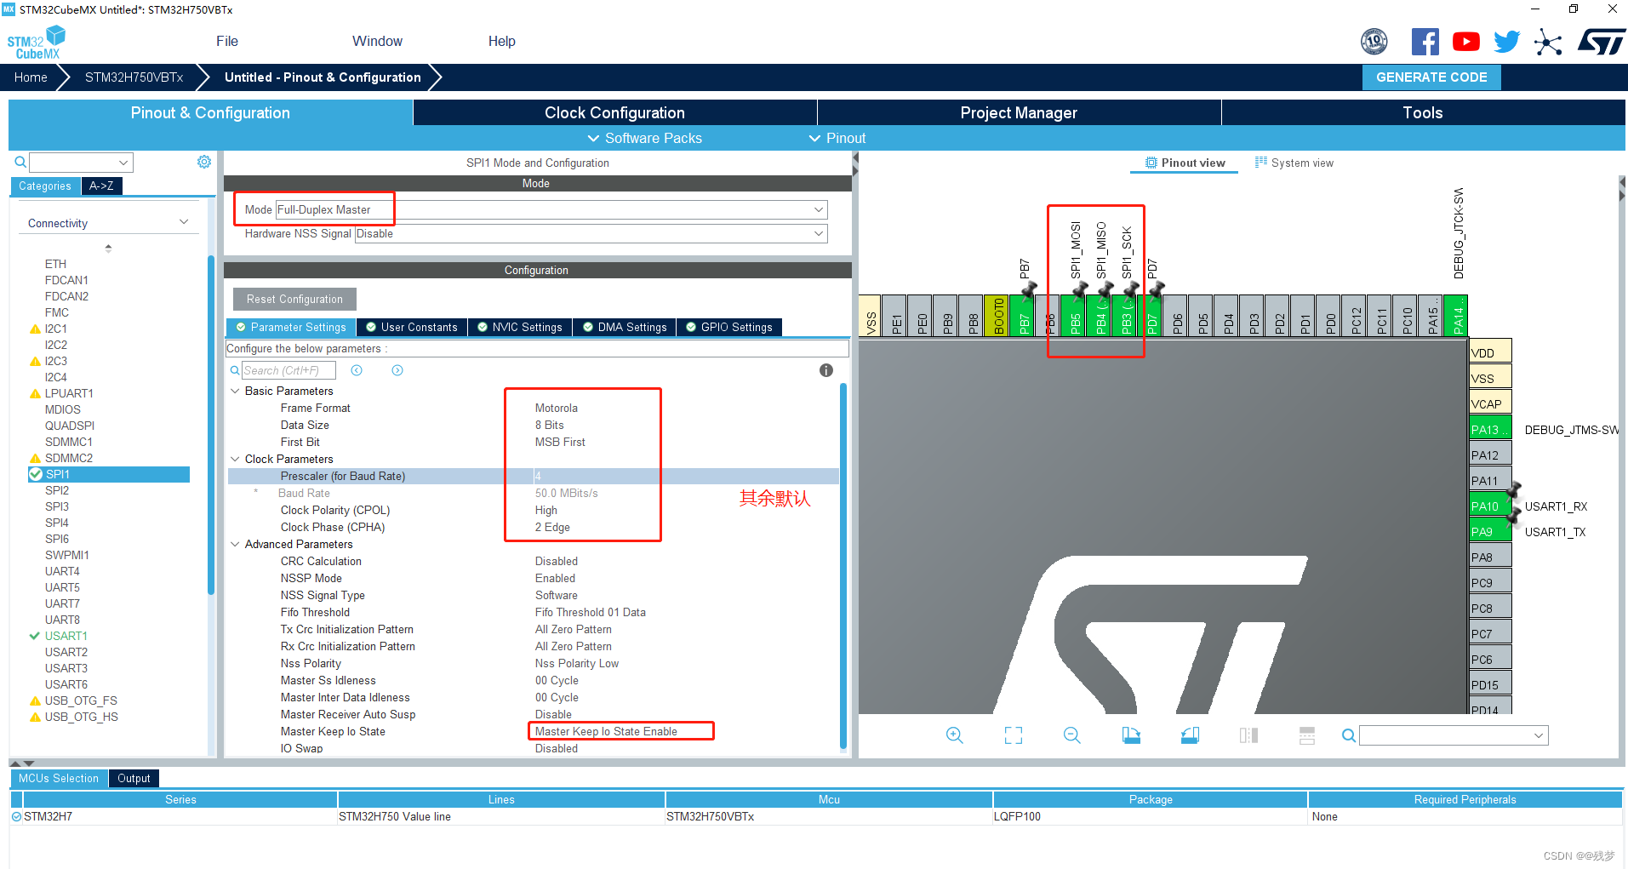Screen dimensions: 1628x869
Task: Open ST YouTube channel icon
Action: tap(1465, 42)
